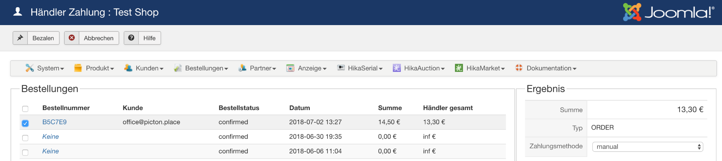Check the 2018-06-30 order checkbox
Viewport: 722px width, 161px height.
tap(25, 138)
